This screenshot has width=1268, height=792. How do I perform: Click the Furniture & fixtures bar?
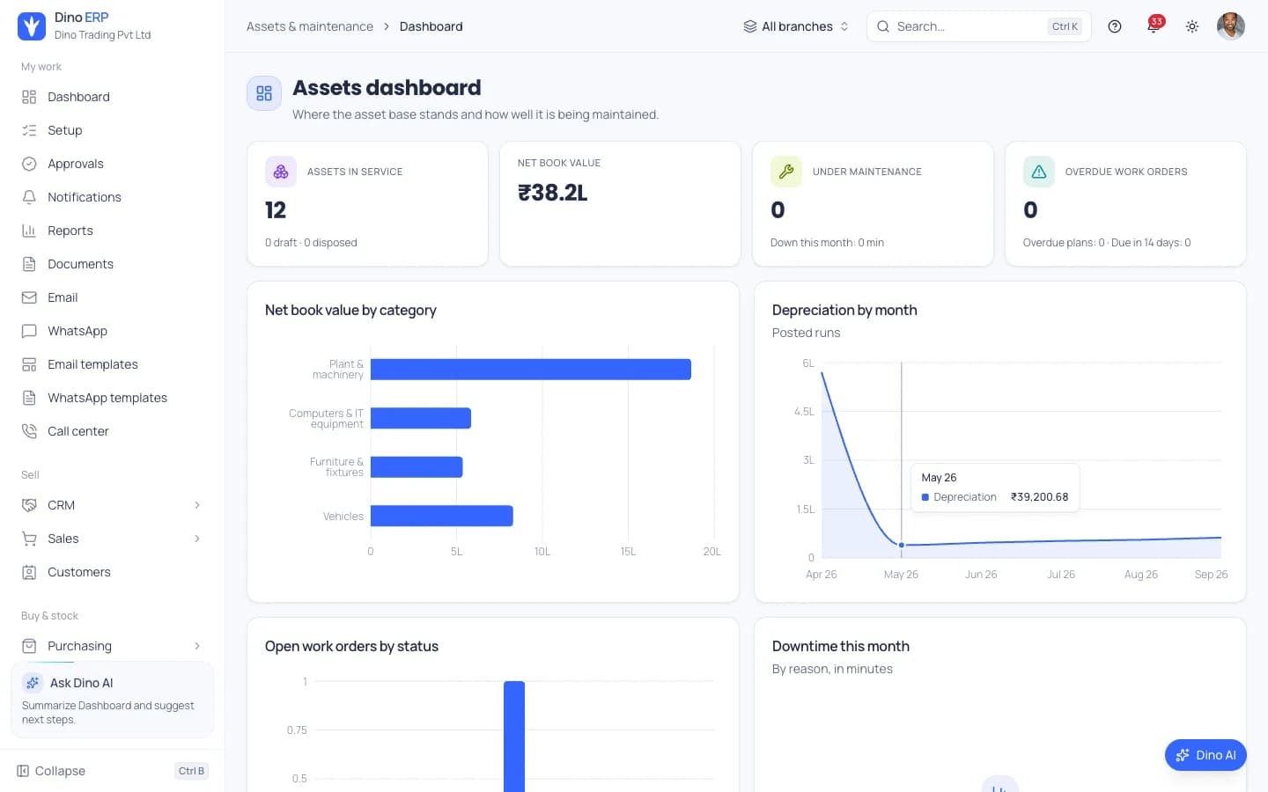(417, 467)
